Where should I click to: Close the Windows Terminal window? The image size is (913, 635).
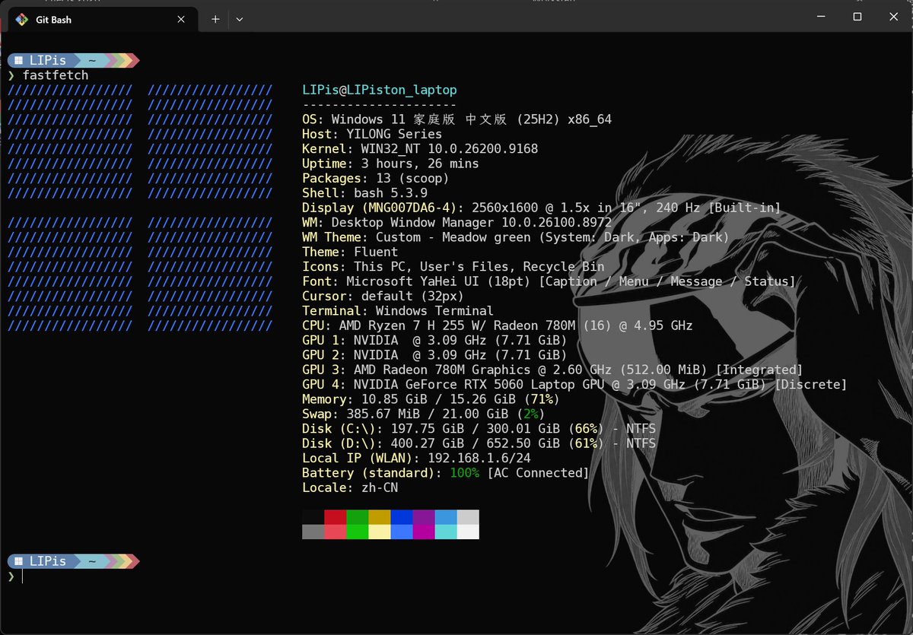894,16
